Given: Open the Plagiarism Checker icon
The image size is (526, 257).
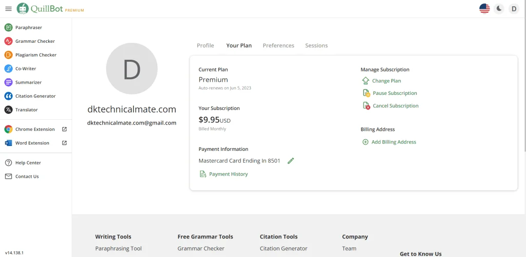Looking at the screenshot, I should tap(8, 55).
